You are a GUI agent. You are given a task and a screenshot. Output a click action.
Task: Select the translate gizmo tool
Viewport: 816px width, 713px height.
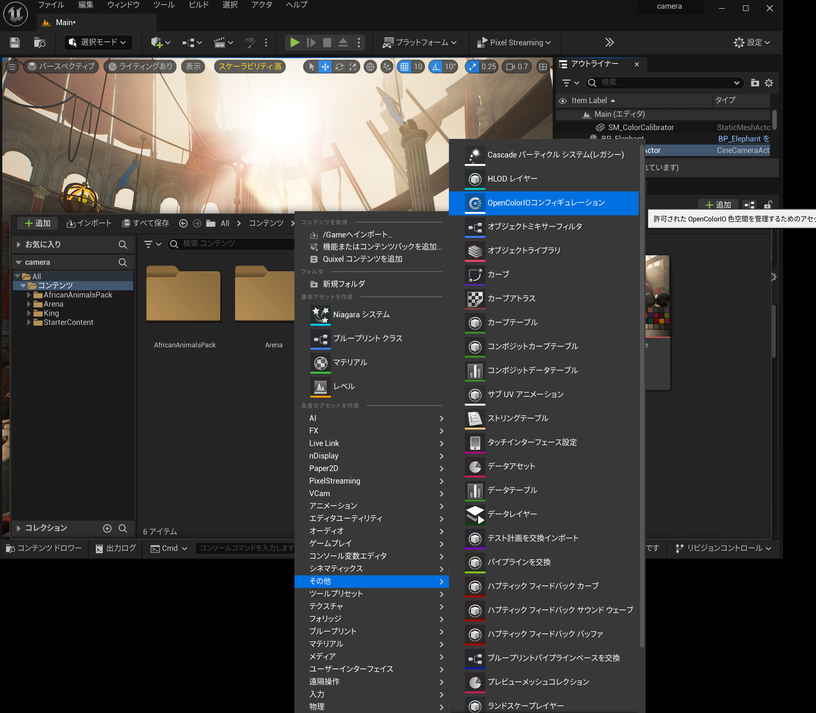(x=325, y=67)
